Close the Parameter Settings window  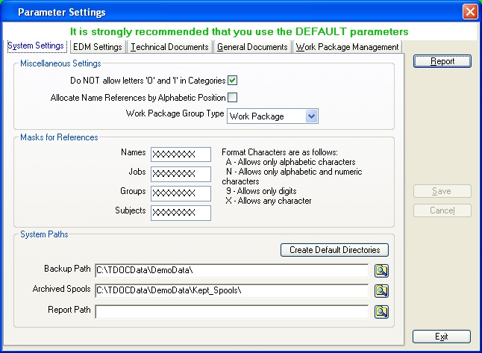[x=470, y=12]
